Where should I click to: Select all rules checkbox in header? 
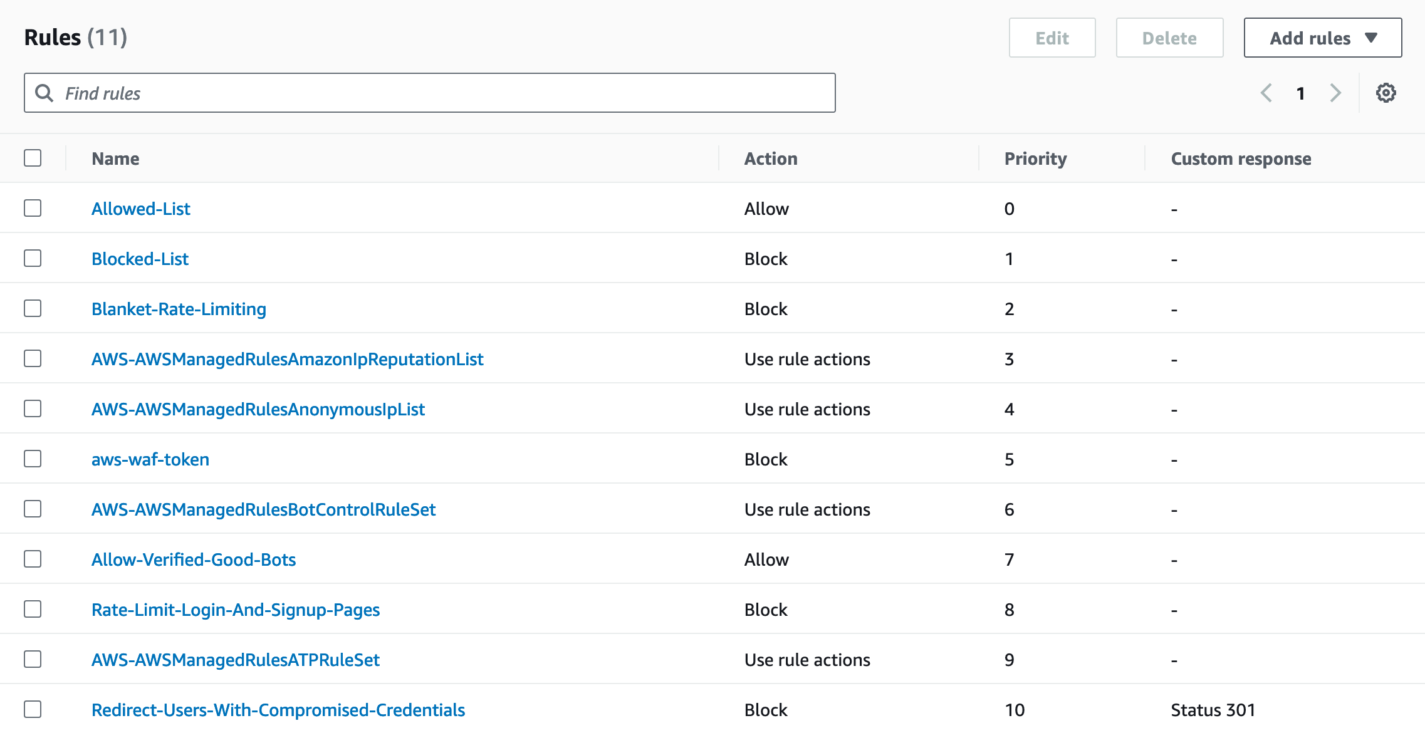click(33, 158)
